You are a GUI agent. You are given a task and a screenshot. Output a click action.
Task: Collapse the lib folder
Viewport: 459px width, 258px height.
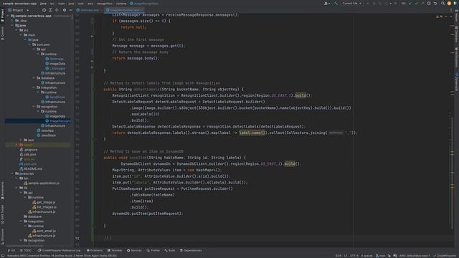tap(16, 188)
